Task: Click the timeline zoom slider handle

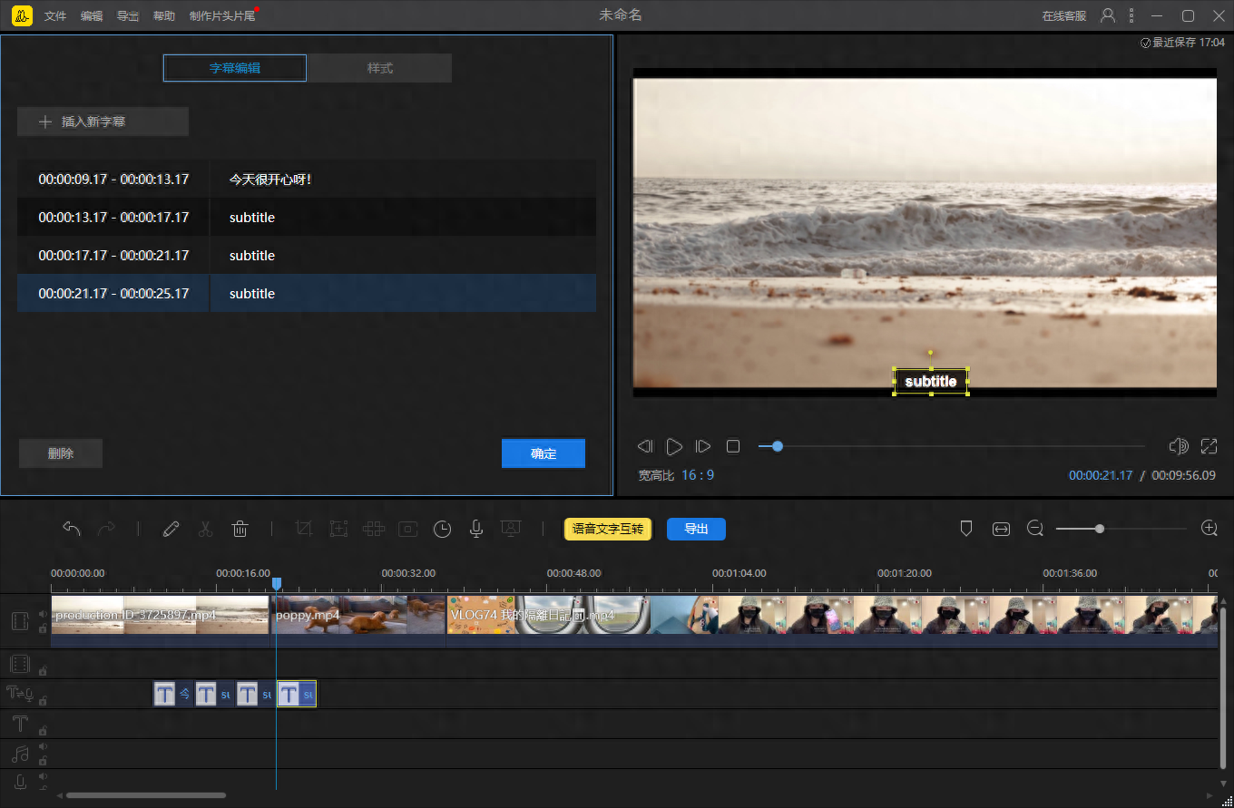Action: pos(1100,529)
